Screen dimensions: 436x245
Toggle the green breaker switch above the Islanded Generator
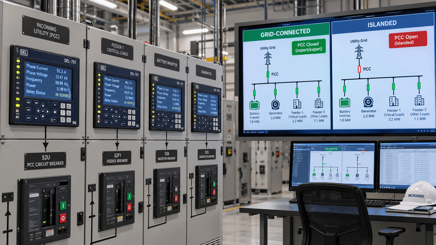(368, 87)
